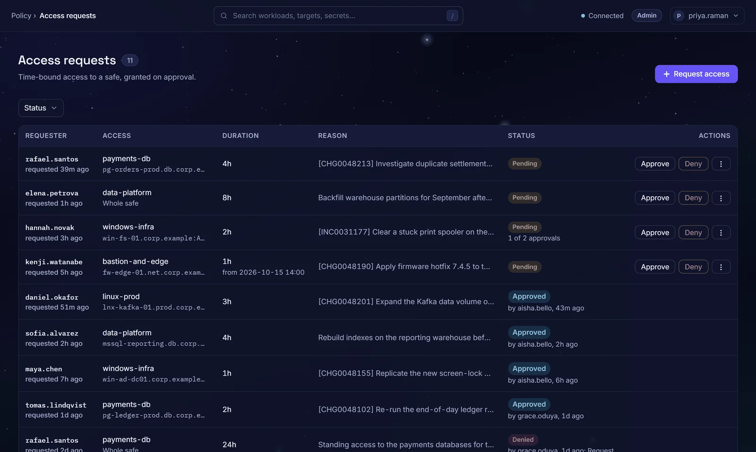The height and width of the screenshot is (452, 756).
Task: Click the slash shortcut key badge
Action: [x=452, y=16]
